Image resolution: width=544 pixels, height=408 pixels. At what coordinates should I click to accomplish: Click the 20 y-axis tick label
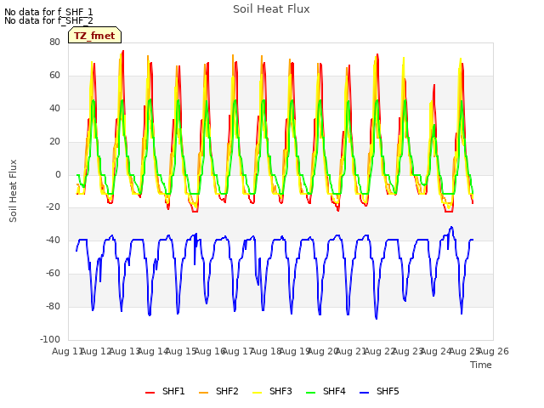tap(54, 142)
